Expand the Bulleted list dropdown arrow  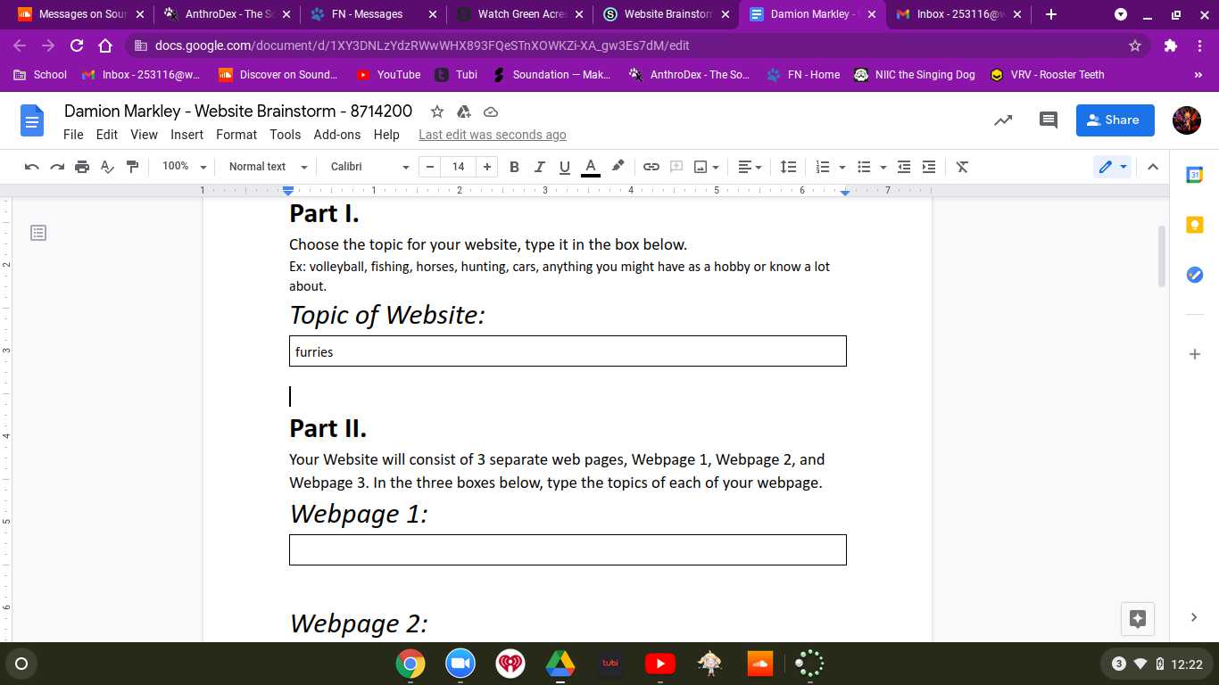click(x=883, y=167)
